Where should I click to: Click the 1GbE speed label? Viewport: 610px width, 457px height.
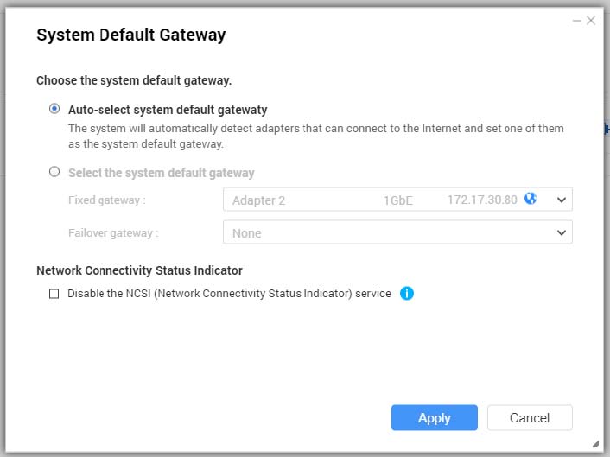(x=398, y=200)
